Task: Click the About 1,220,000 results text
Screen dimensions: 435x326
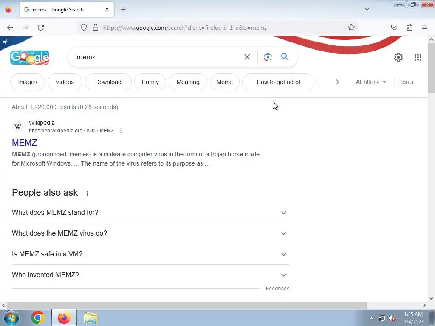Action: (65, 107)
